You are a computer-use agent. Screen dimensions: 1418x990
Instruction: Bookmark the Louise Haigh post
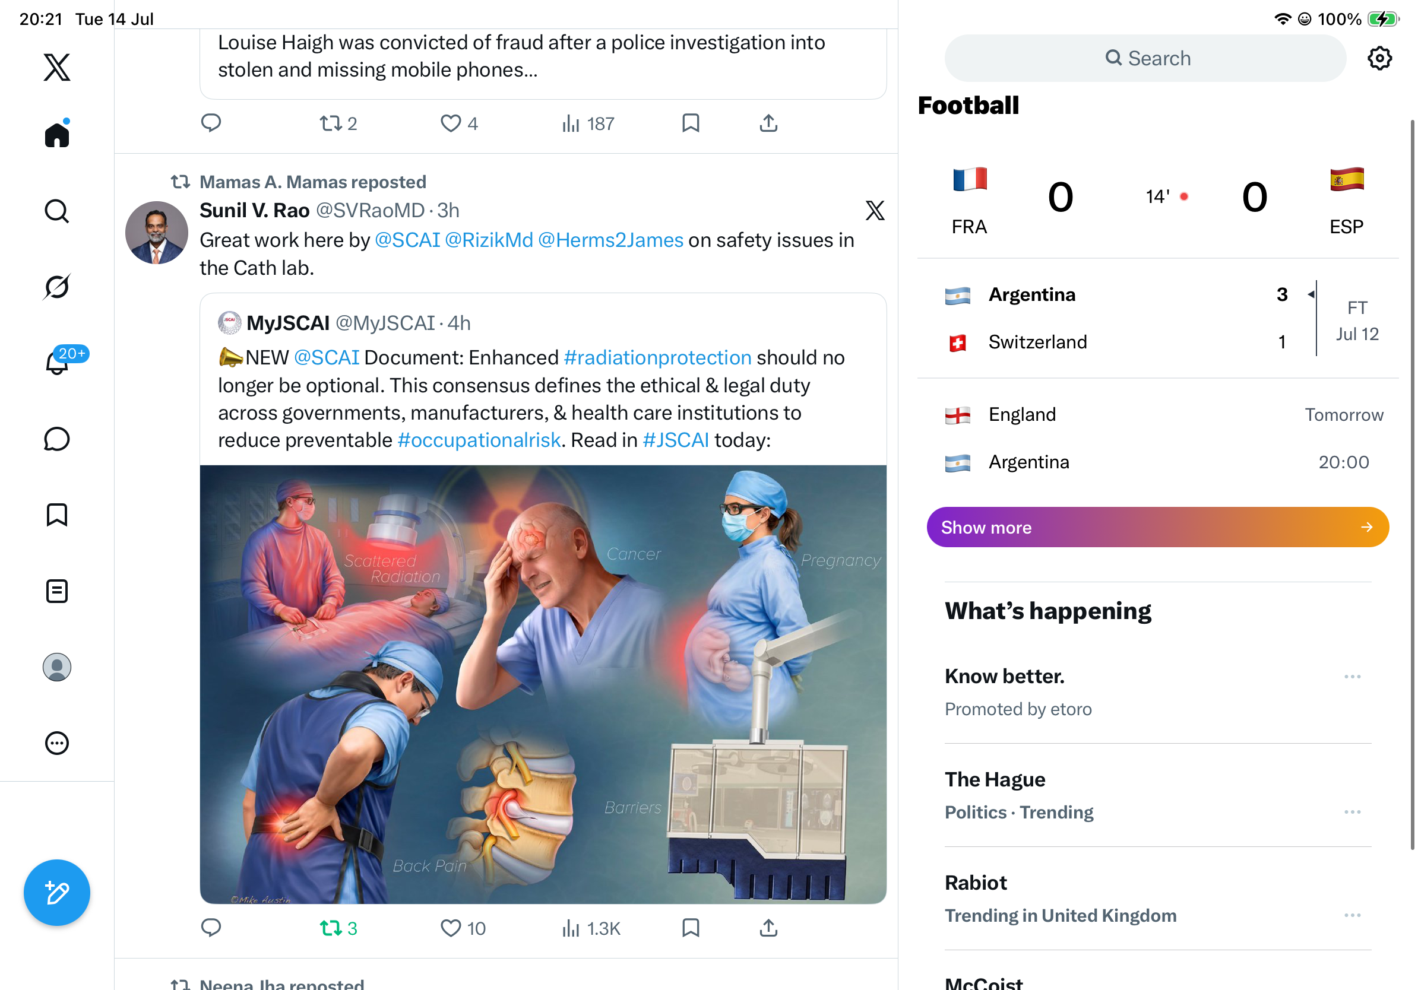coord(691,123)
